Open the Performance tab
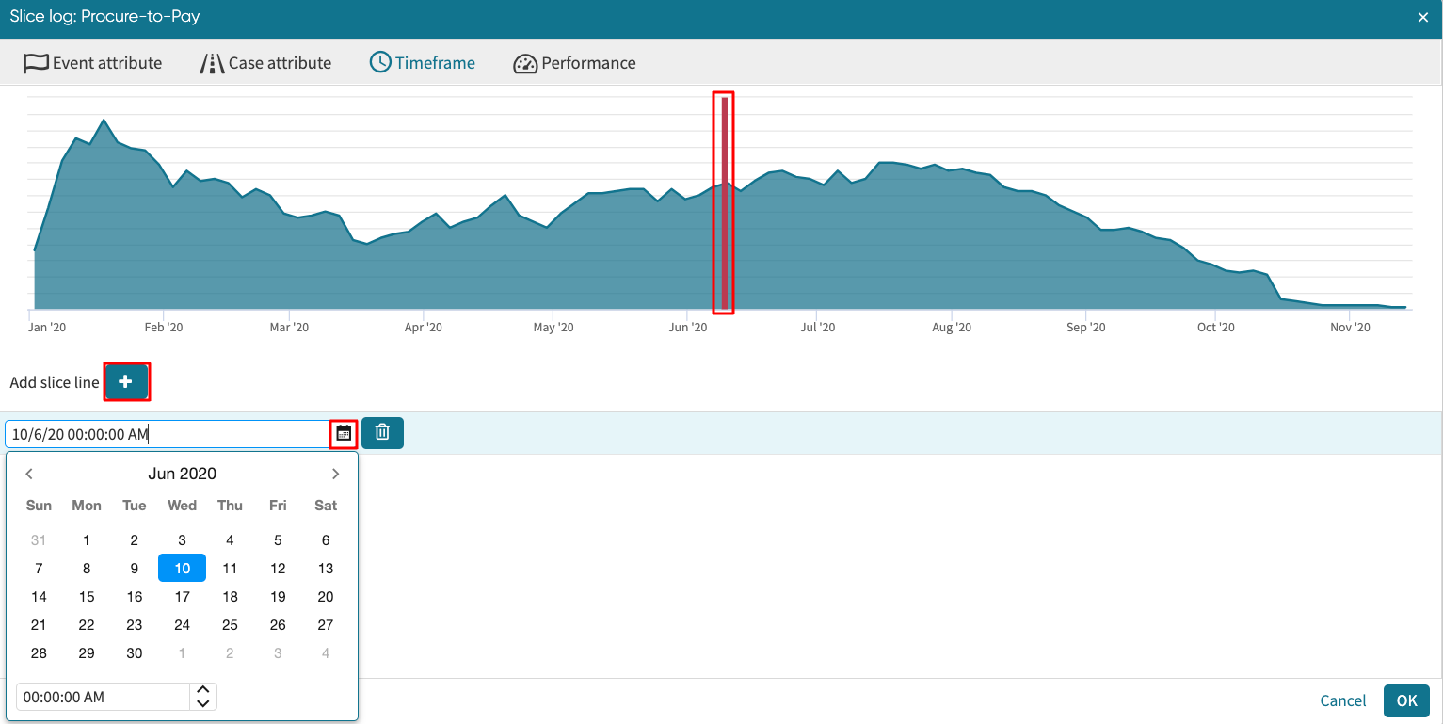This screenshot has width=1443, height=724. (x=574, y=63)
